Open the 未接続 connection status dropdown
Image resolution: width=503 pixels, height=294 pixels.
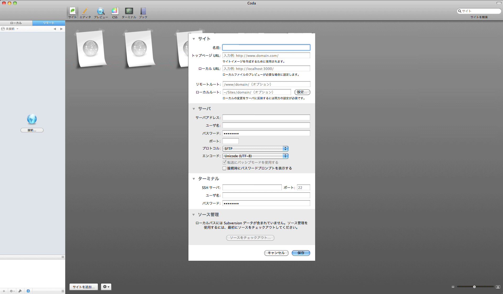10,29
